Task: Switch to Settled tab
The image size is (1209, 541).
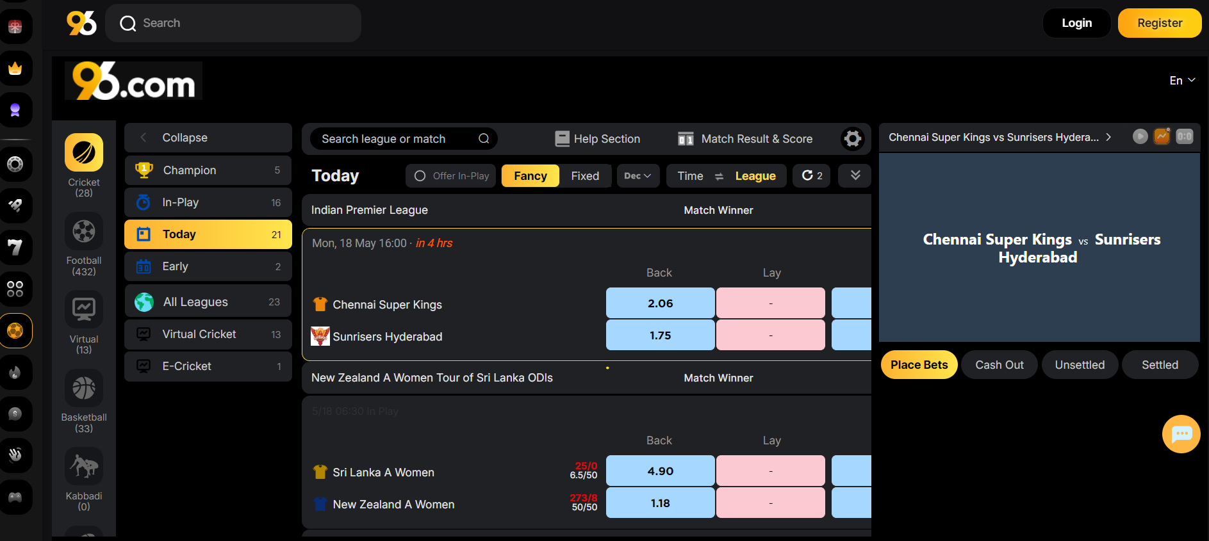Action: pyautogui.click(x=1160, y=365)
